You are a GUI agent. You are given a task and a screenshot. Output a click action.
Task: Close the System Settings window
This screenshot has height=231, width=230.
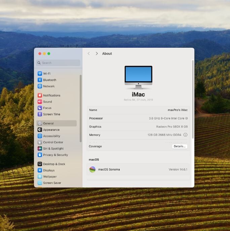click(40, 53)
